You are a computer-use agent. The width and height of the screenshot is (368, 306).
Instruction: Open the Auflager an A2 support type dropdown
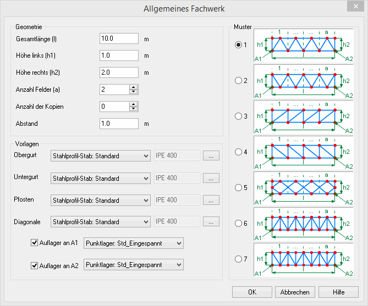click(x=134, y=264)
